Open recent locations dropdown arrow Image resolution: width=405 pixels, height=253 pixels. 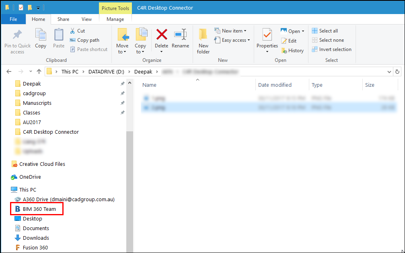pyautogui.click(x=31, y=71)
